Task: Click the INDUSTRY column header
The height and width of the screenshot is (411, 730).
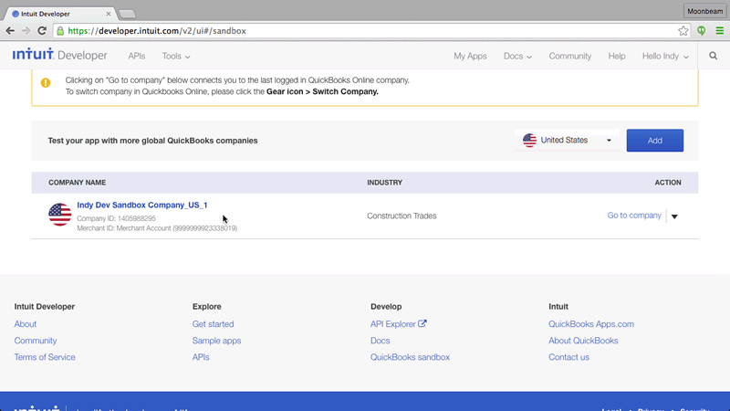Action: click(x=384, y=183)
